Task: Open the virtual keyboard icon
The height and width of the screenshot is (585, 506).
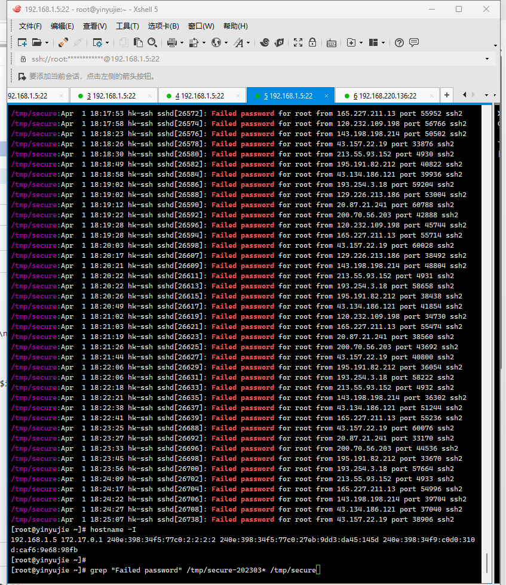Action: 331,43
